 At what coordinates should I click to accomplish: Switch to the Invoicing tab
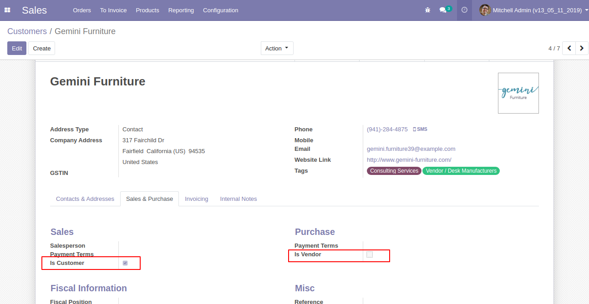point(197,199)
